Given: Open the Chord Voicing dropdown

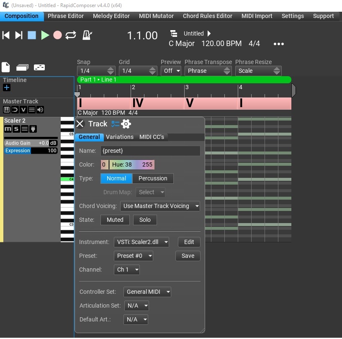Looking at the screenshot, I should click(160, 206).
